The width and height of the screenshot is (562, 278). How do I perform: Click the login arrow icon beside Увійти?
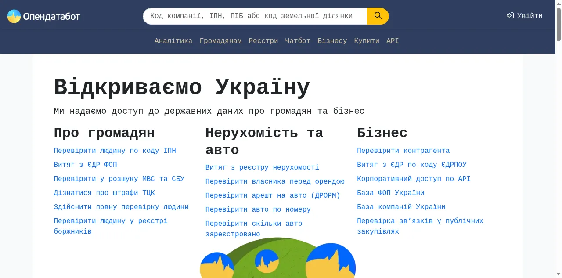pyautogui.click(x=510, y=16)
